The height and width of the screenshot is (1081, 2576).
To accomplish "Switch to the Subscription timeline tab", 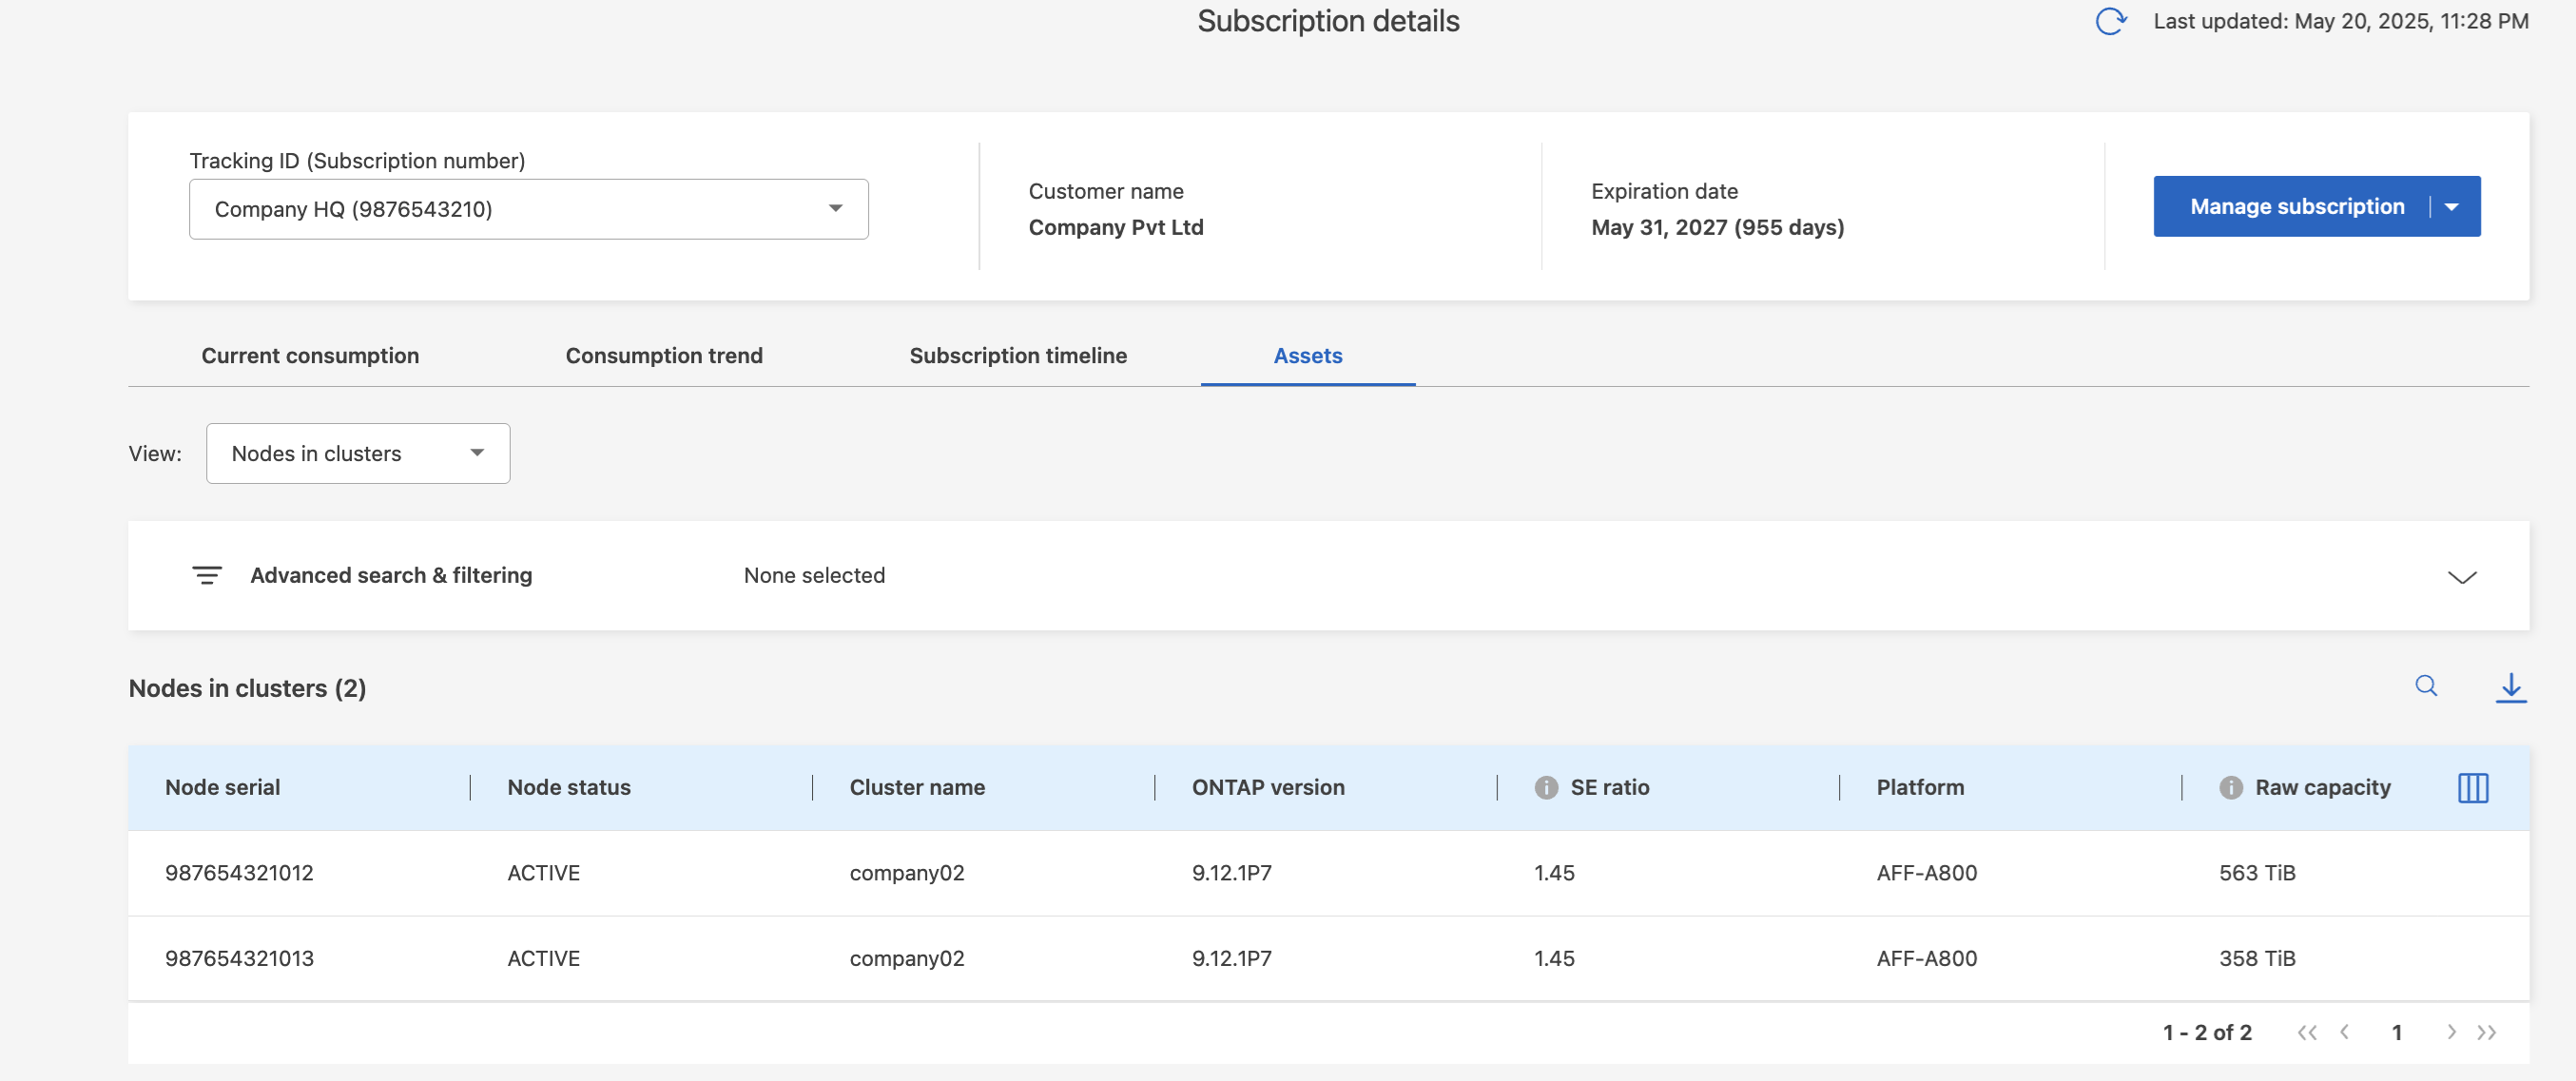I will click(x=1017, y=356).
